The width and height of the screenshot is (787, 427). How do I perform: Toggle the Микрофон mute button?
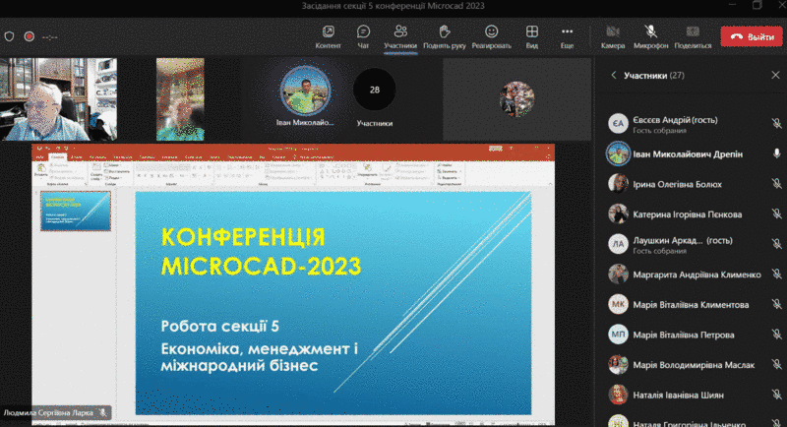point(650,36)
